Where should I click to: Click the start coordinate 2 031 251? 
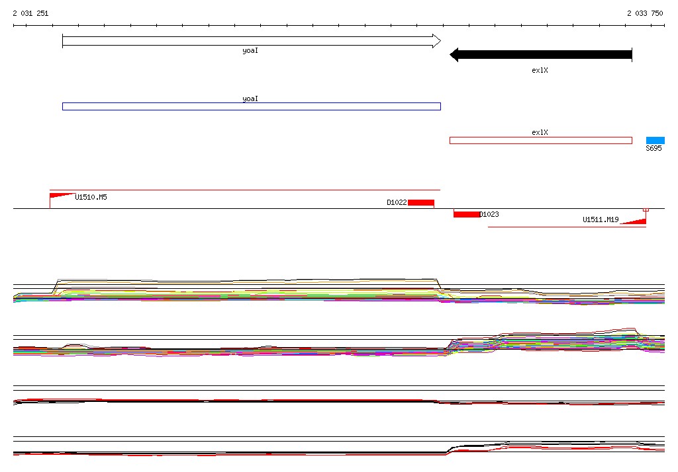pyautogui.click(x=30, y=13)
